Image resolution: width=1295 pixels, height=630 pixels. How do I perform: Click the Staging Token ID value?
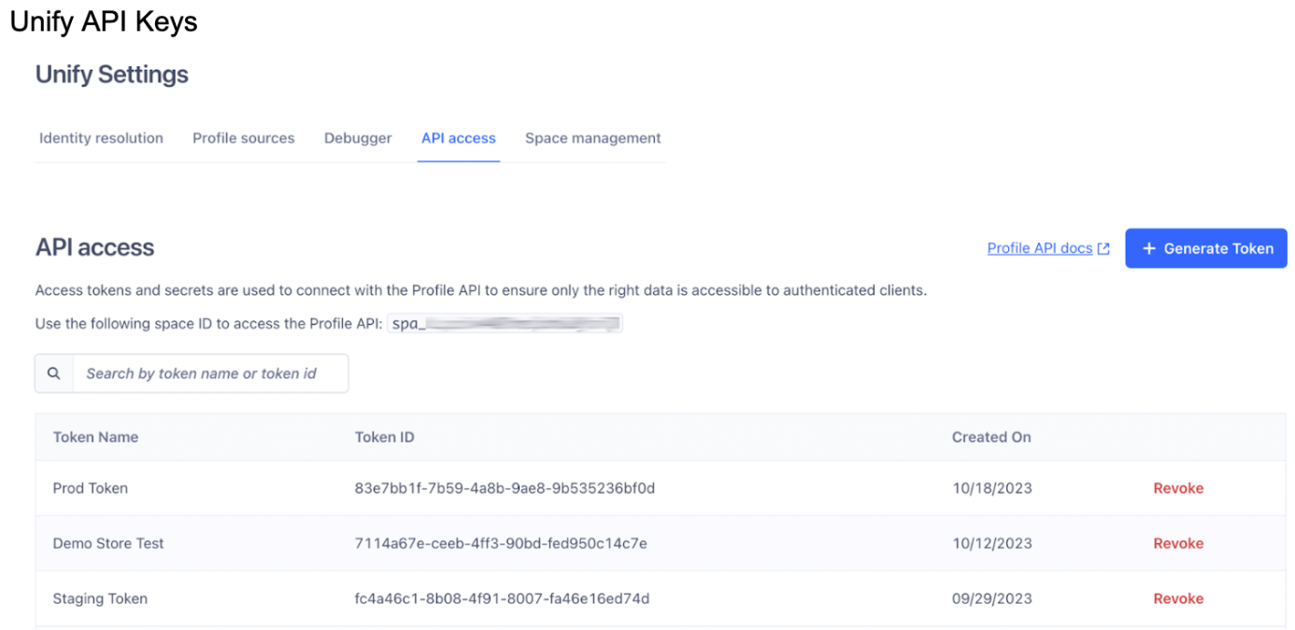[502, 598]
